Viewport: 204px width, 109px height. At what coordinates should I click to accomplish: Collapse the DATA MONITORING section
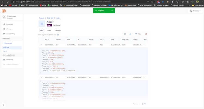(x=8, y=55)
